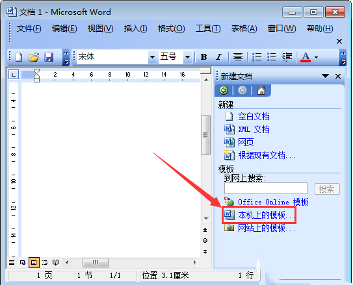Apply center alignment
353x285 pixels.
[238, 57]
